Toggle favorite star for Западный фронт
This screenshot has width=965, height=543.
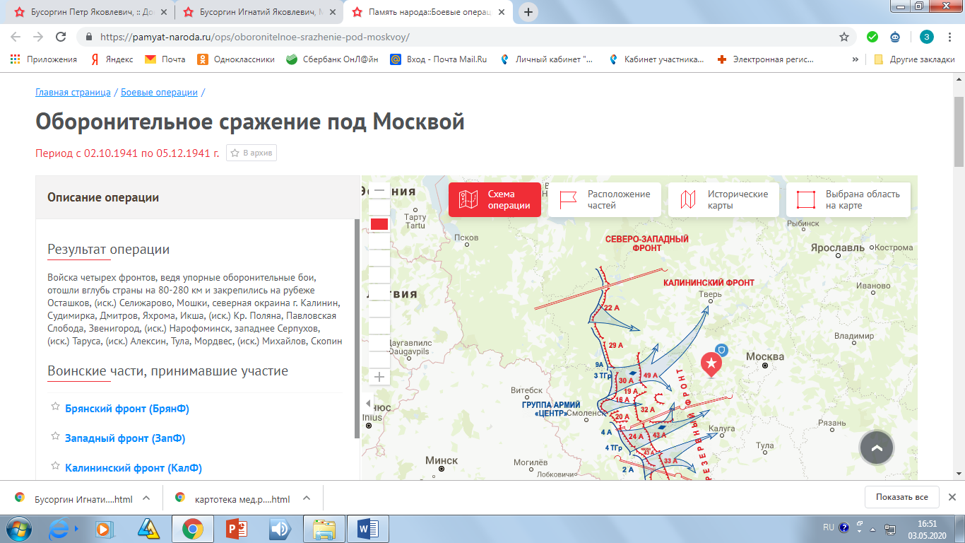point(55,437)
